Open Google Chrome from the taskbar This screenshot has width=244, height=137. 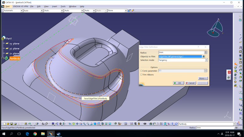(35, 134)
